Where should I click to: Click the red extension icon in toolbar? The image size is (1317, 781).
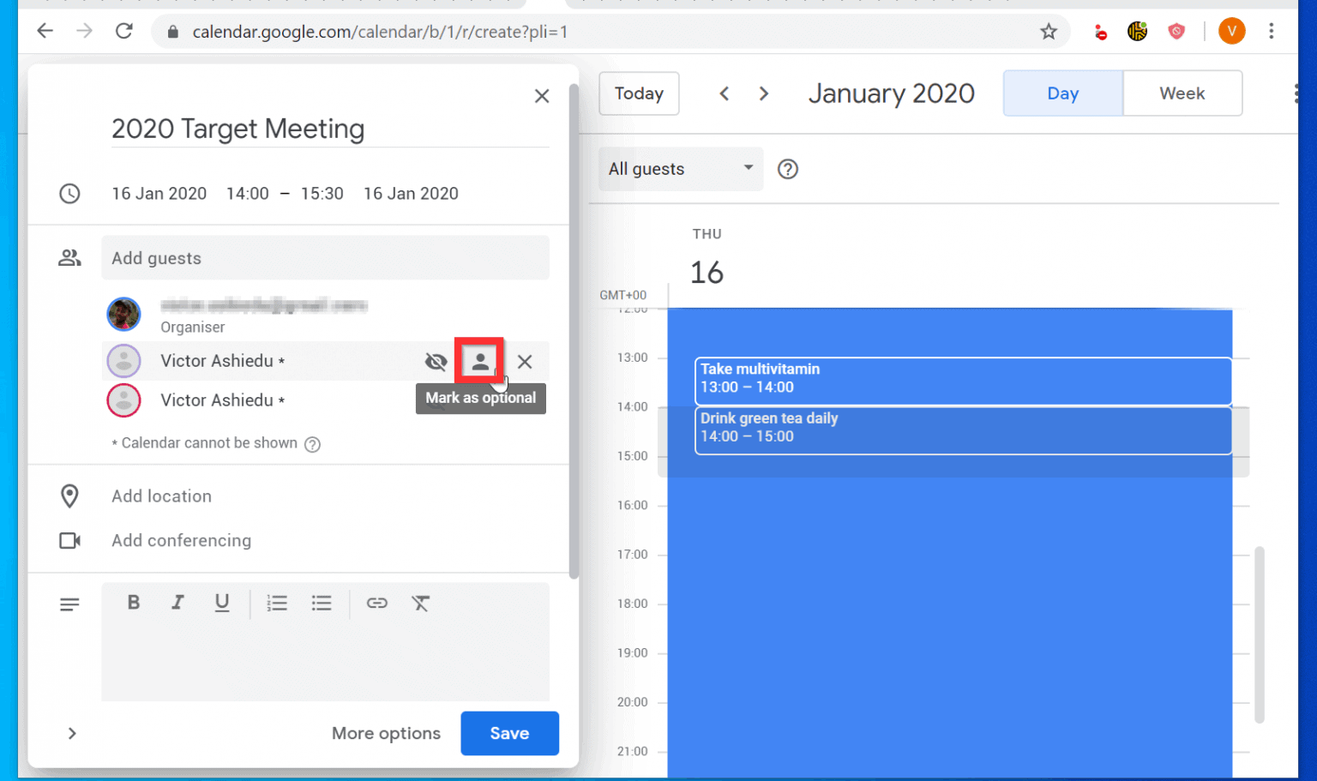coord(1100,33)
